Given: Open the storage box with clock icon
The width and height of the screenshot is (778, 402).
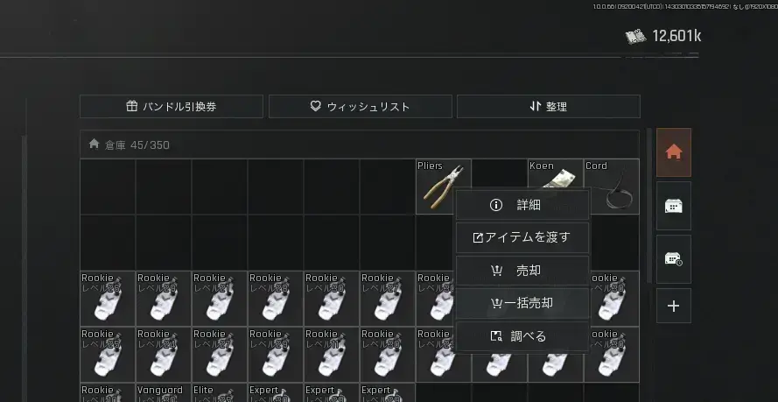Looking at the screenshot, I should [x=673, y=259].
